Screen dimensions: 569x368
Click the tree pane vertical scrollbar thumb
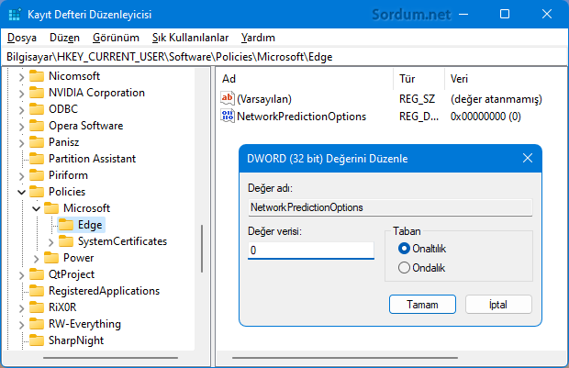pos(202,249)
